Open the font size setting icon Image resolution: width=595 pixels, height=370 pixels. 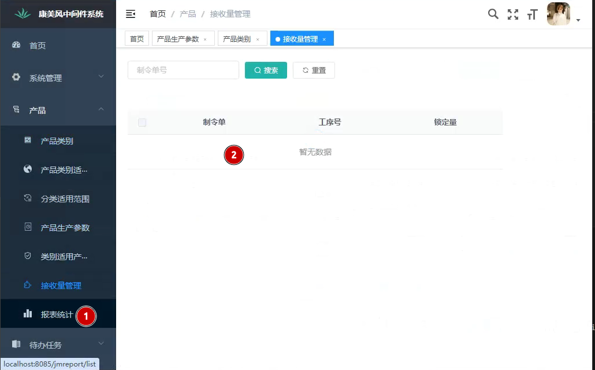(x=532, y=14)
